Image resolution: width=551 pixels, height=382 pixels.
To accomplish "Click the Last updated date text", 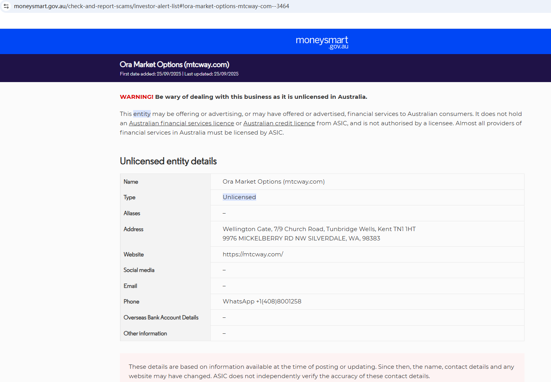I will pos(211,74).
